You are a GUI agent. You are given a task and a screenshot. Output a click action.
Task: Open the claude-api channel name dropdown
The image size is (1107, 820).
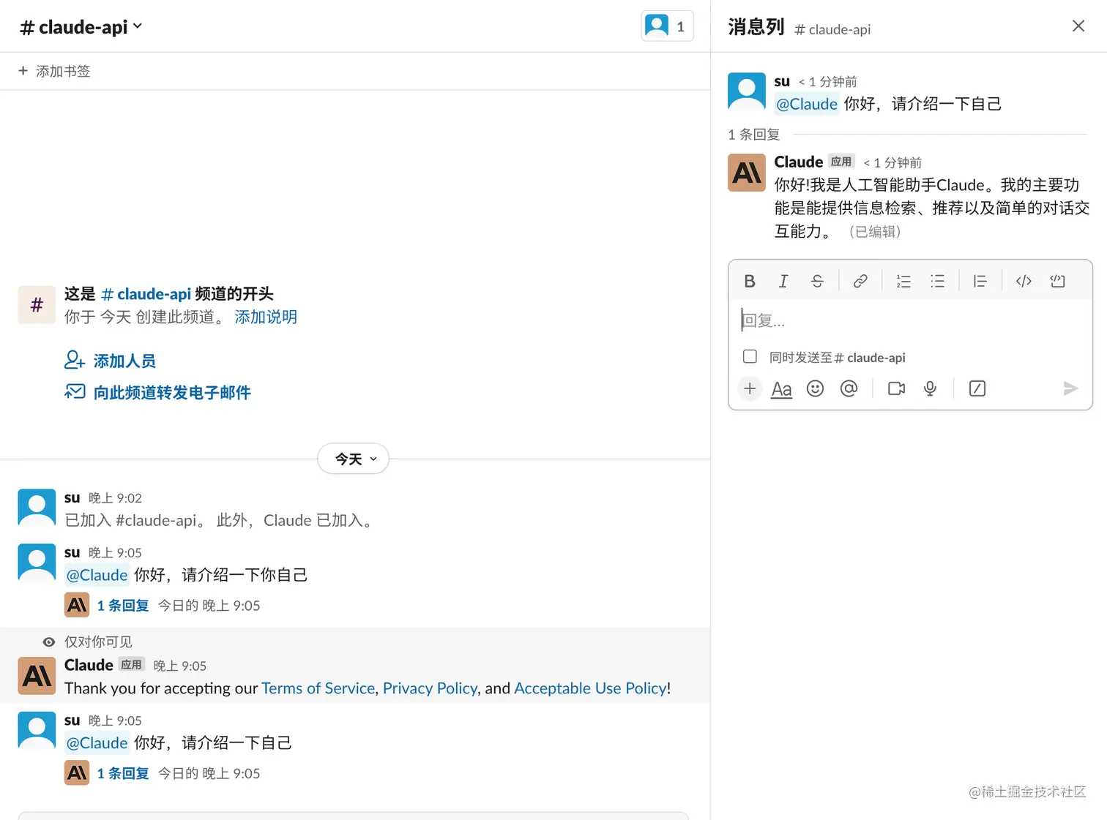point(81,27)
